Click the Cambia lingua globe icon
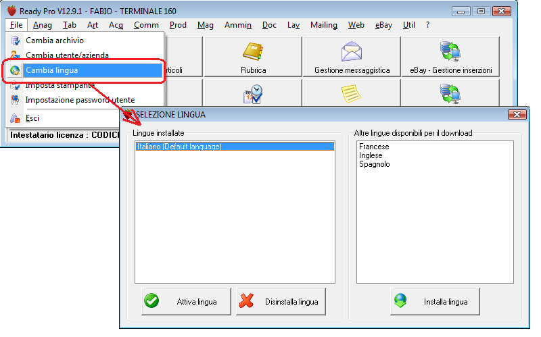This screenshot has width=541, height=337. (x=15, y=70)
